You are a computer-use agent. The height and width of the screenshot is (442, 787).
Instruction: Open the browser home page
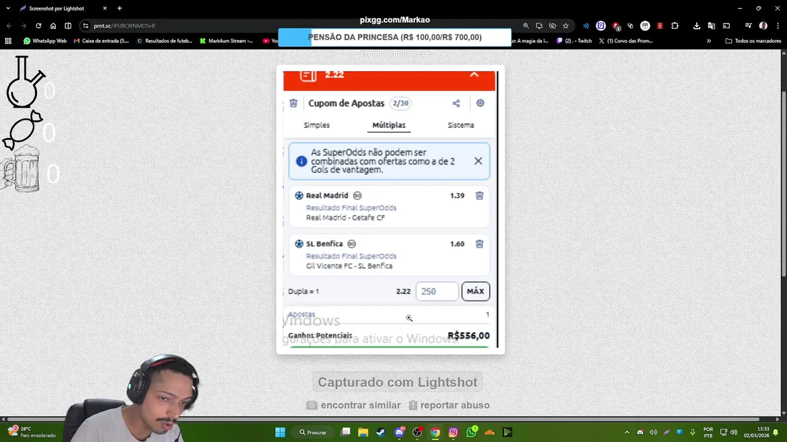point(53,26)
